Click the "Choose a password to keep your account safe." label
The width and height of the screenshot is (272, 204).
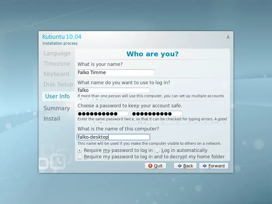[130, 106]
